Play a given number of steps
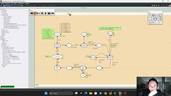This screenshot has height=96, width=171. point(46,13)
